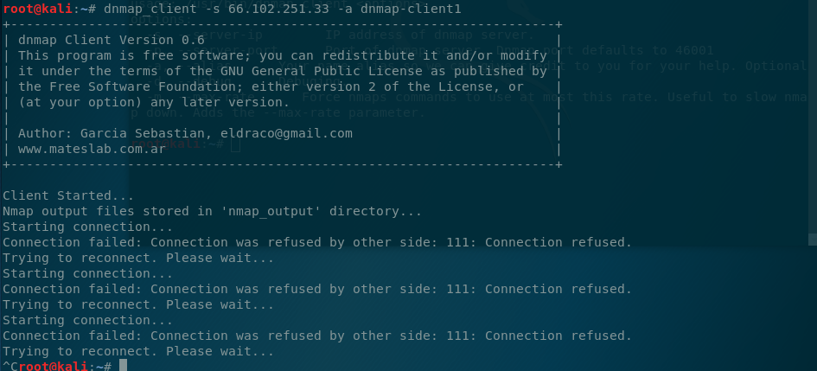Click the 'dnmap Client Version 0.6' banner line

111,40
